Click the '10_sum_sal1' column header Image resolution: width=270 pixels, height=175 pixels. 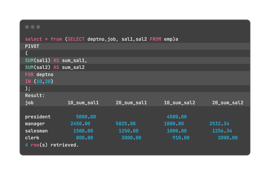coord(83,103)
